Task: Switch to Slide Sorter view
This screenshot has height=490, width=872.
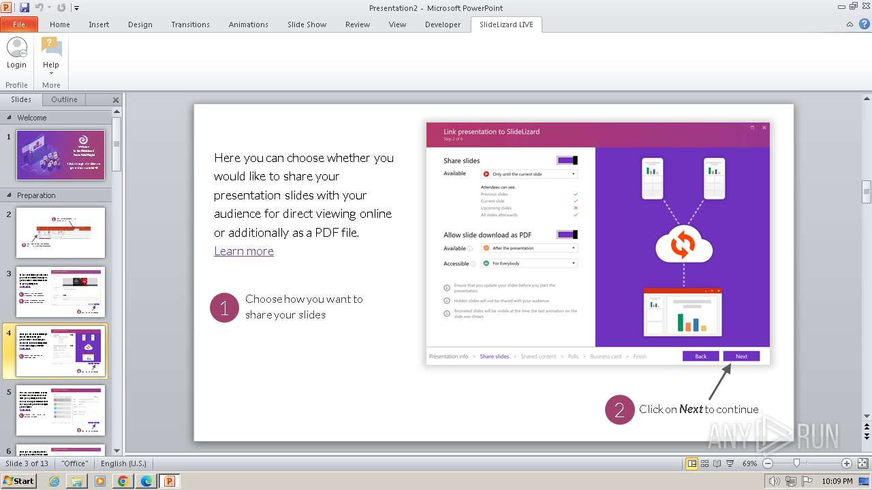Action: (x=705, y=463)
